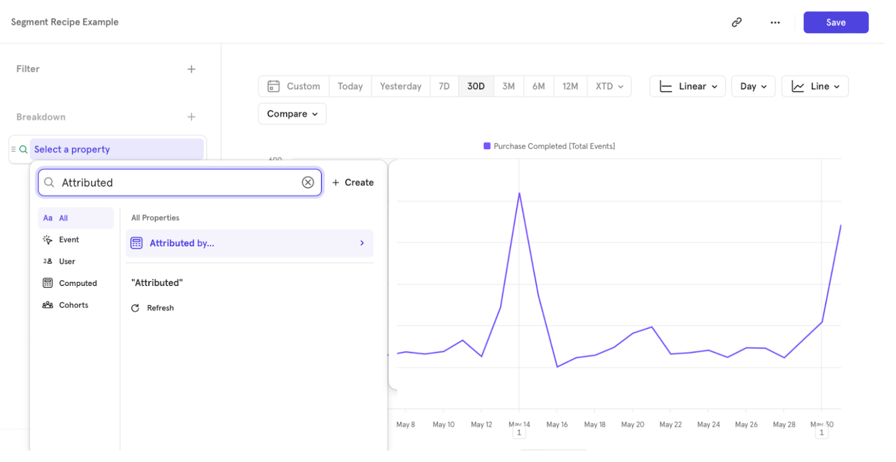The image size is (896, 462).
Task: Select the 30D date range
Action: (476, 86)
